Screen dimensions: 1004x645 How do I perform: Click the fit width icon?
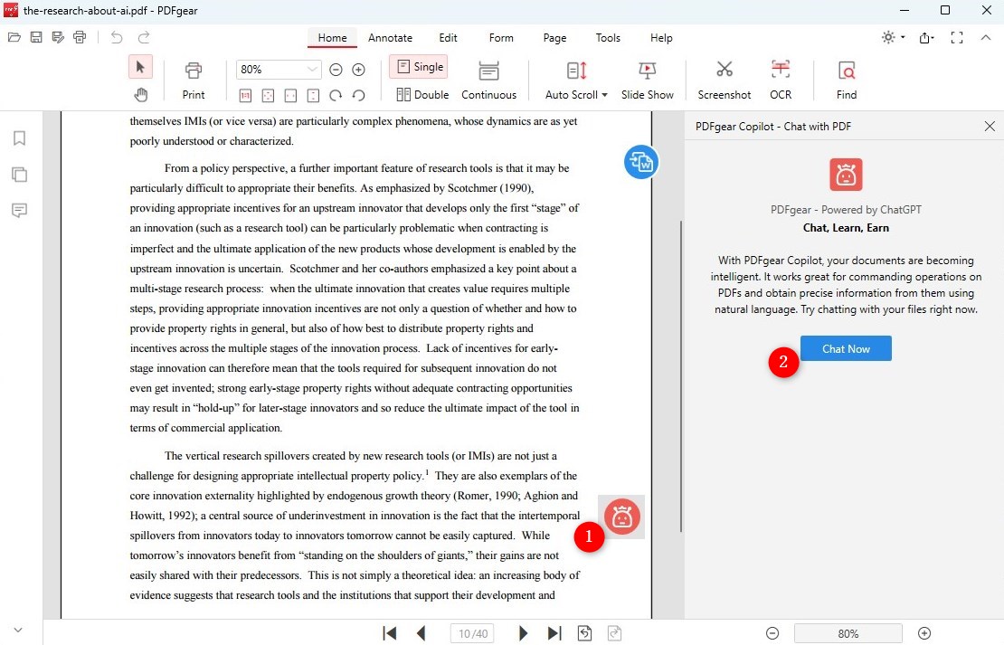(x=290, y=95)
